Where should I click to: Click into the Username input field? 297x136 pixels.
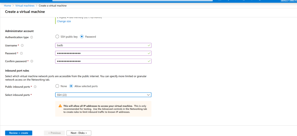(x=102, y=45)
